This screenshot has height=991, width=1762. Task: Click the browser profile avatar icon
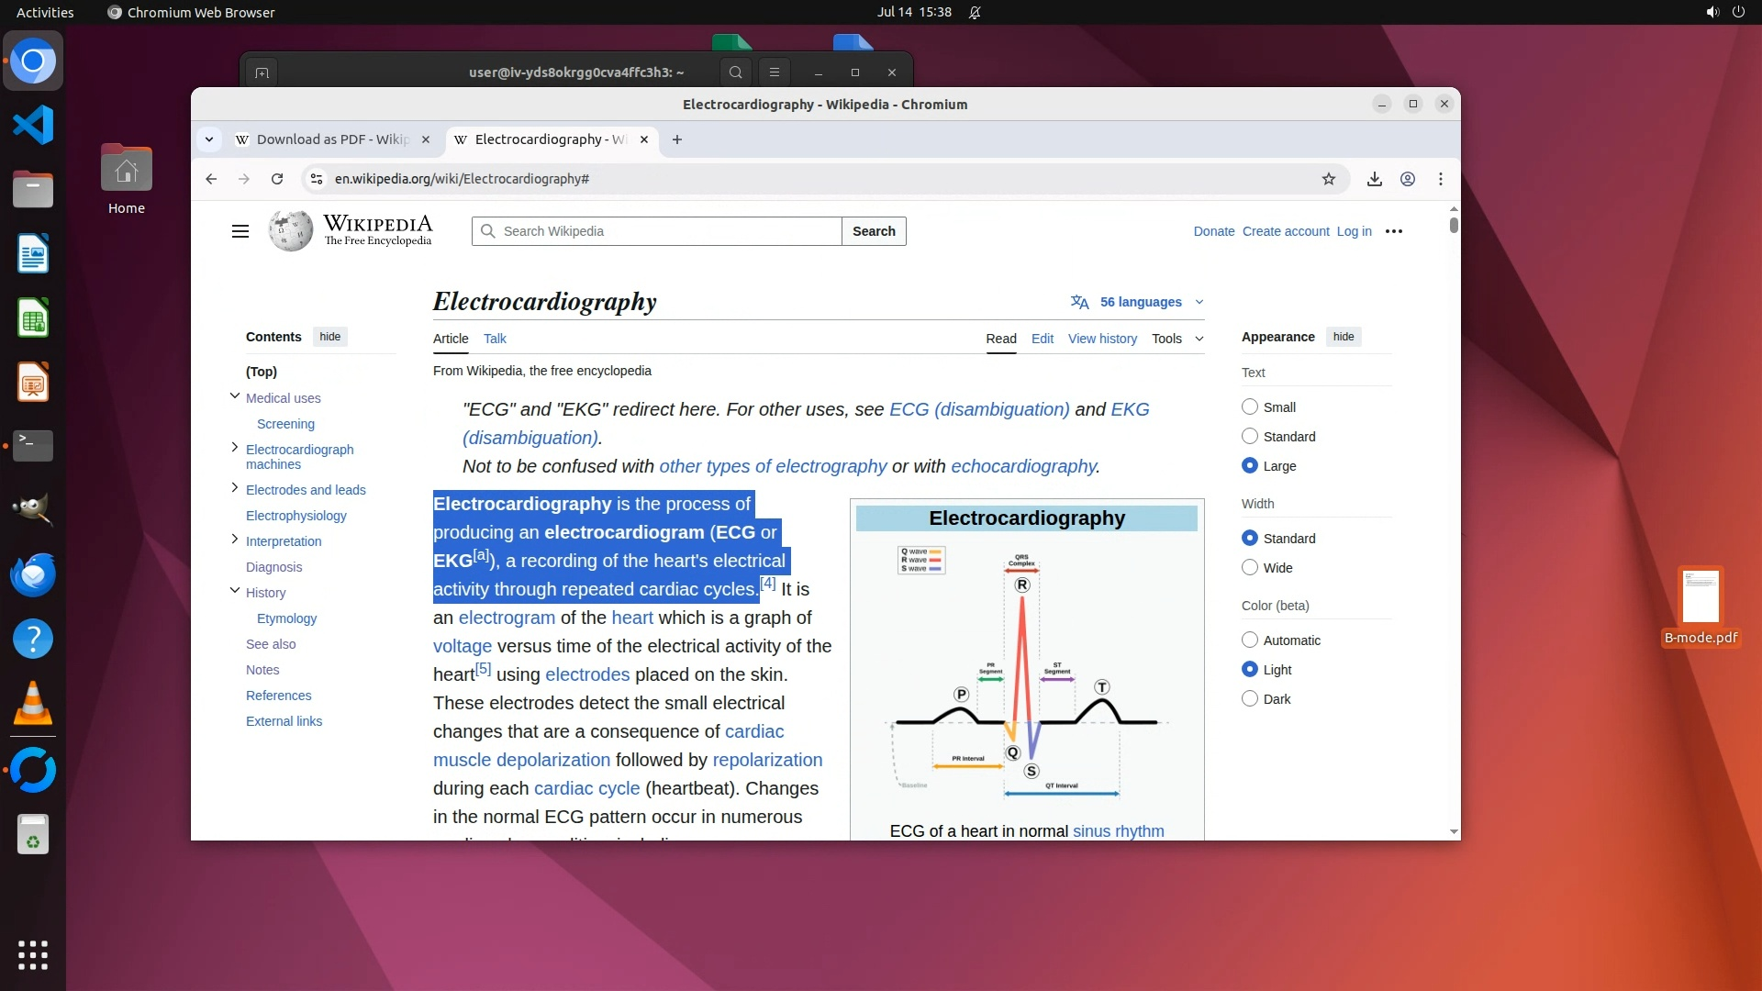click(1407, 179)
